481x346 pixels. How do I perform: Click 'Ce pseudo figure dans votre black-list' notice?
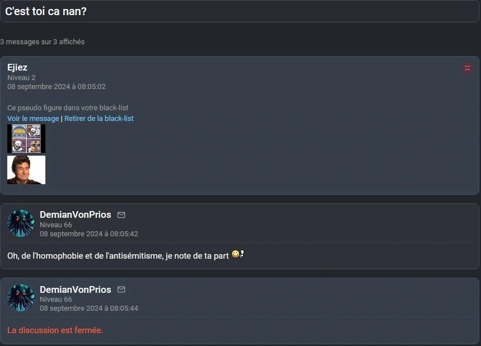[x=68, y=108]
